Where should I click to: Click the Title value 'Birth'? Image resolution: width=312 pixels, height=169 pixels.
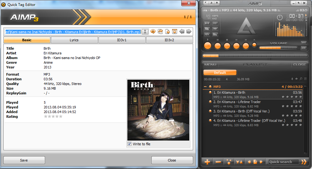coord(47,48)
